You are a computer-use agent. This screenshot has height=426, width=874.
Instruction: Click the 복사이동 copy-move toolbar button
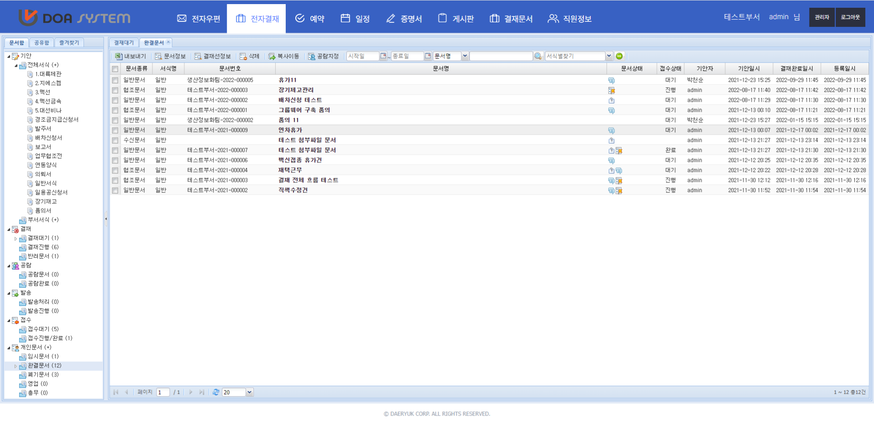284,56
